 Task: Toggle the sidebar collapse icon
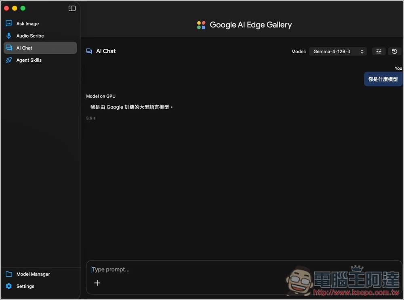(72, 8)
